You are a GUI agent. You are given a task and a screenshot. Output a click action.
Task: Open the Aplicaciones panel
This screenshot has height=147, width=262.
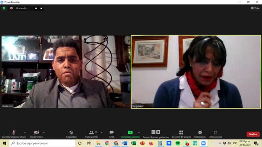[216, 134]
